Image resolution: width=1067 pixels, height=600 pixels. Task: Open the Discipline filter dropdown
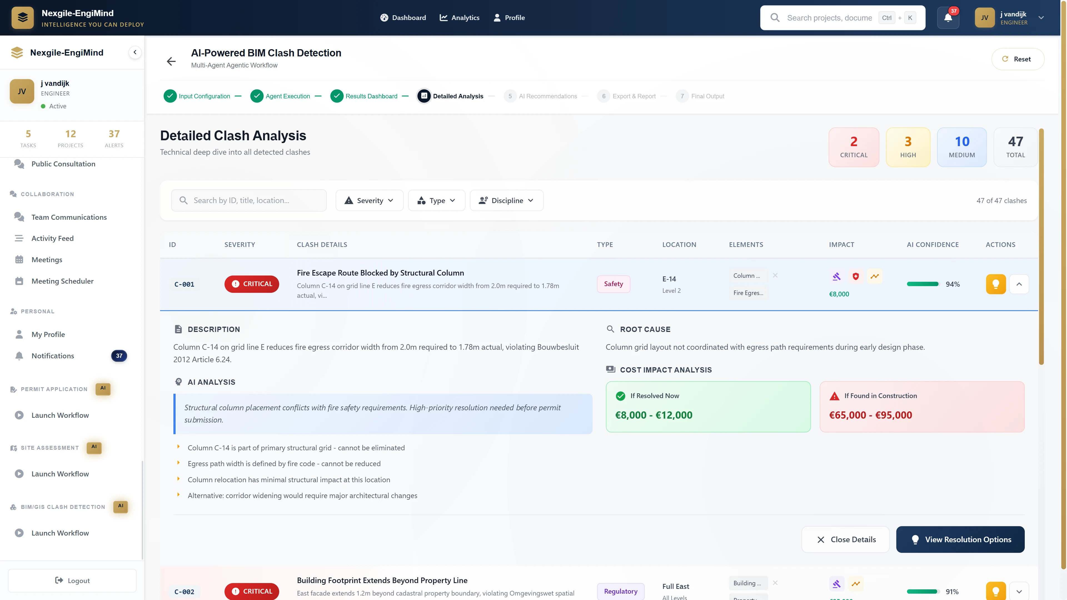pos(507,200)
